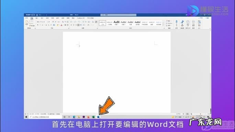Viewport: 235px width, 132px height.
Task: Click the Word icon on the taskbar
Action: (98, 117)
